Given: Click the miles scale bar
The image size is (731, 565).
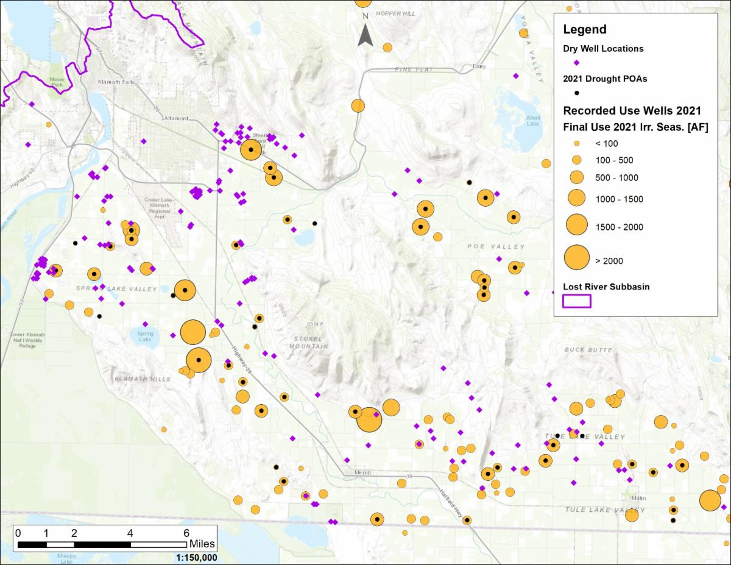Looking at the screenshot, I should (x=102, y=543).
